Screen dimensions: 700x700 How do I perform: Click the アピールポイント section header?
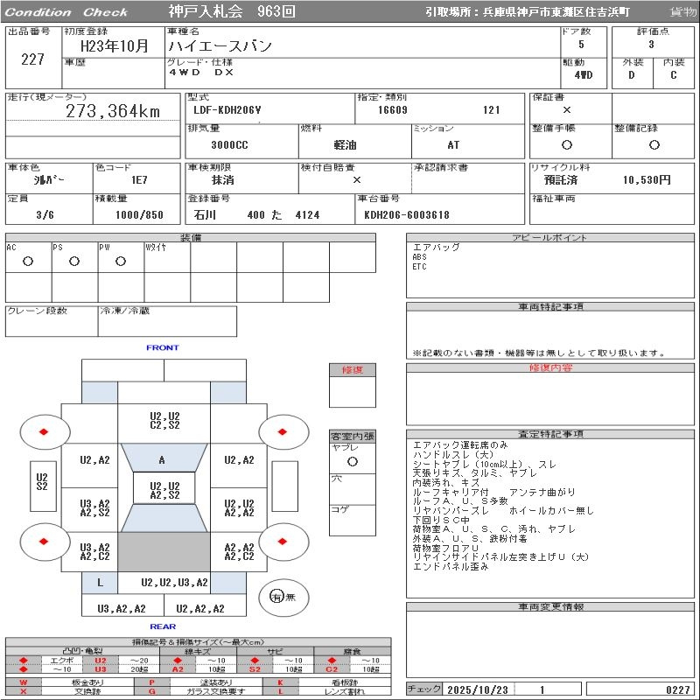551,238
